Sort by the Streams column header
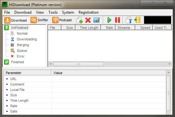175x117 pixels. coord(125,28)
